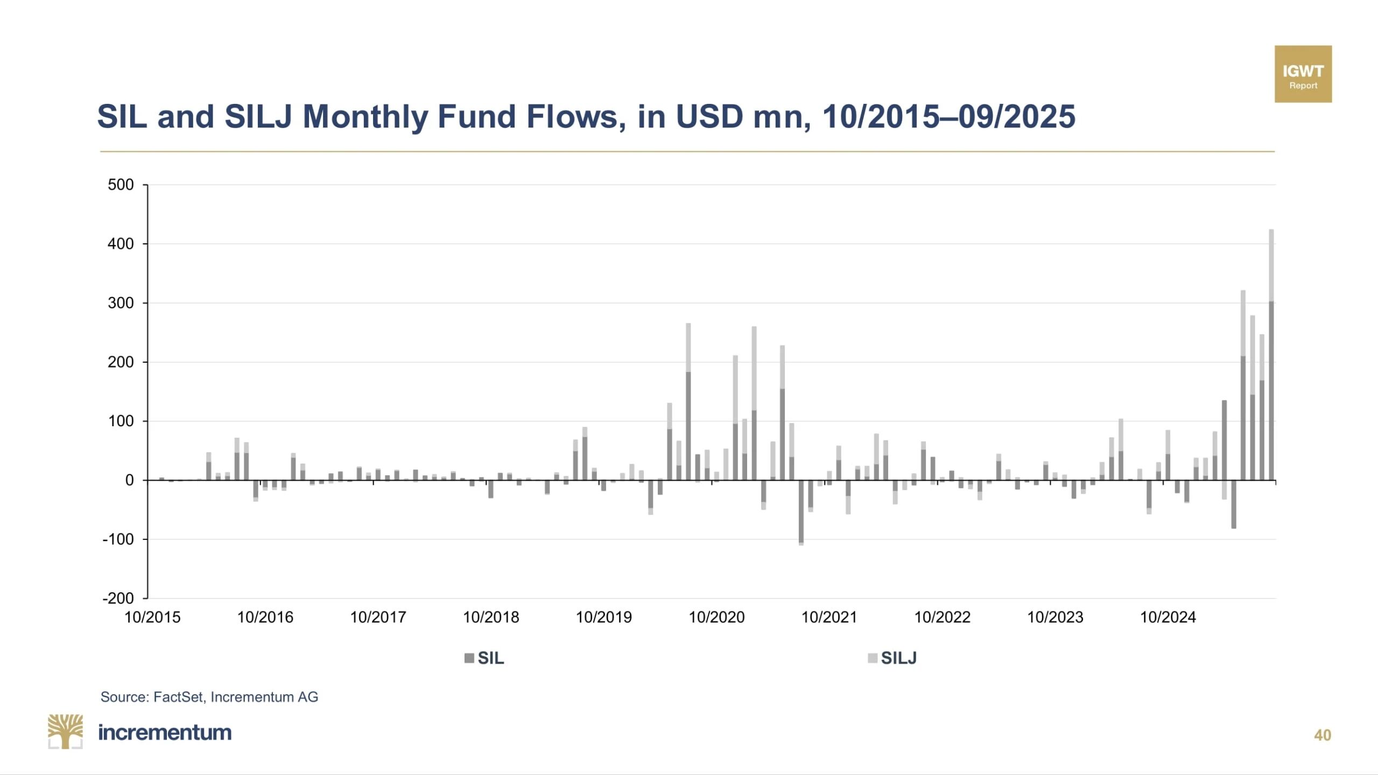1378x775 pixels.
Task: Click the tallest bar at the chart's right edge
Action: [1271, 355]
